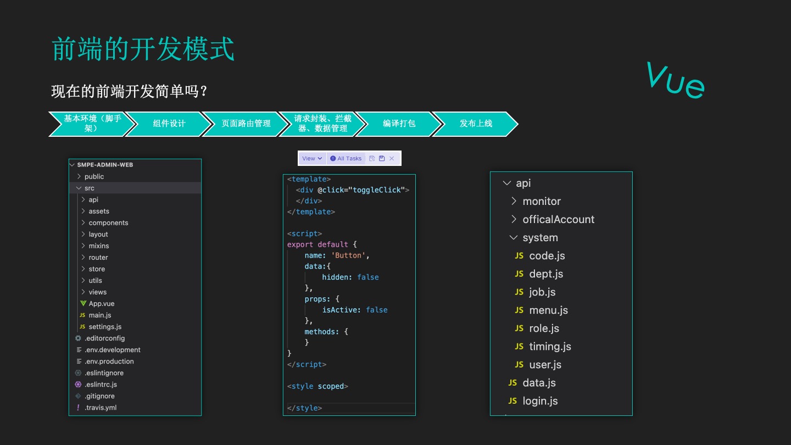Image resolution: width=791 pixels, height=445 pixels.
Task: Click the JS icon of login.js
Action: 513,400
